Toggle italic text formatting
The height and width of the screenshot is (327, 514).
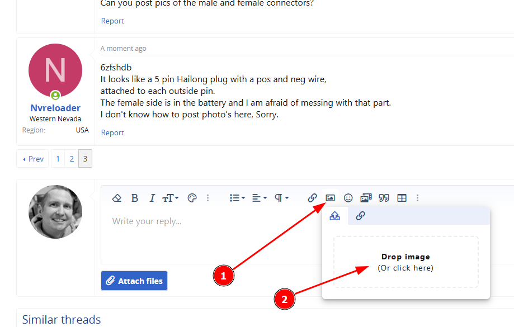coord(152,198)
